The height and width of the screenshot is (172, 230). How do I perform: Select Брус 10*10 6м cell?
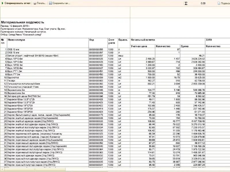coord(48,59)
